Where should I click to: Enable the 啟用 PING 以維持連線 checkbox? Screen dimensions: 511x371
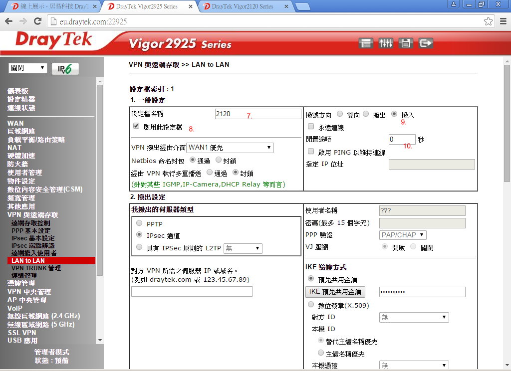pos(311,152)
